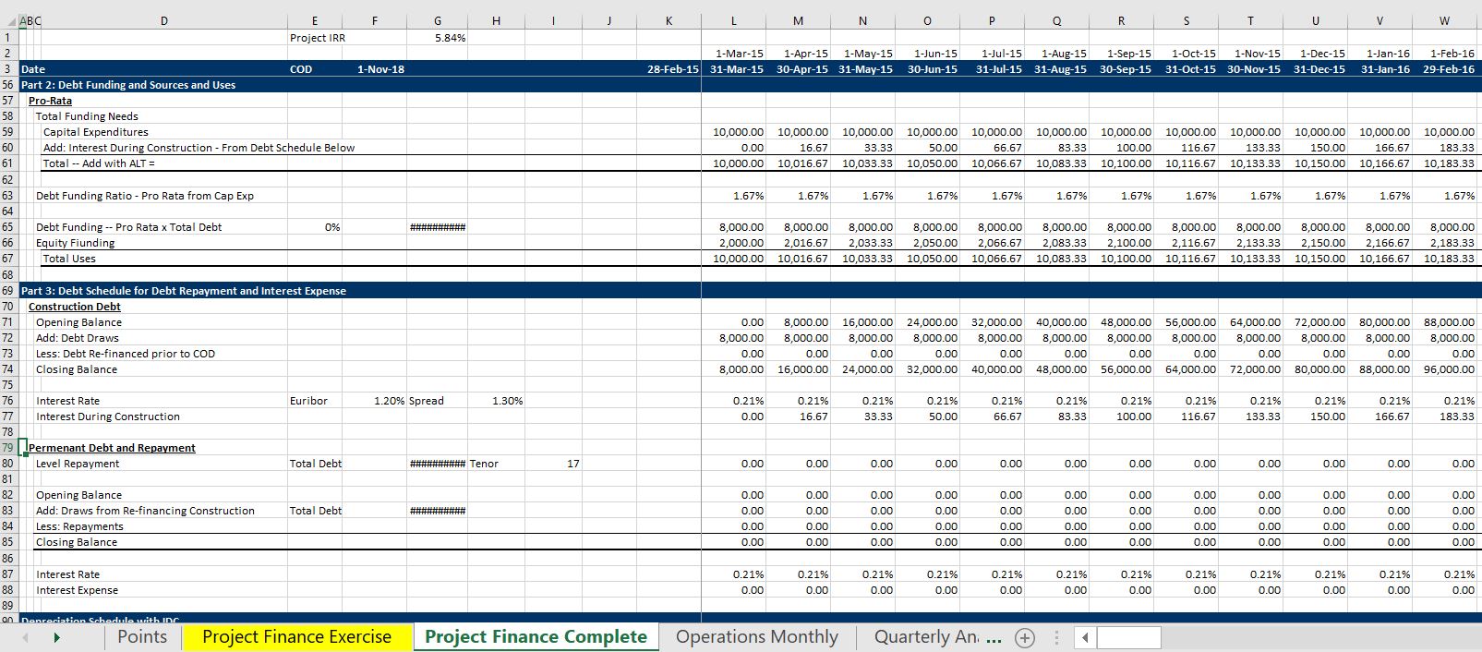
Task: Select column W header
Action: point(1445,20)
